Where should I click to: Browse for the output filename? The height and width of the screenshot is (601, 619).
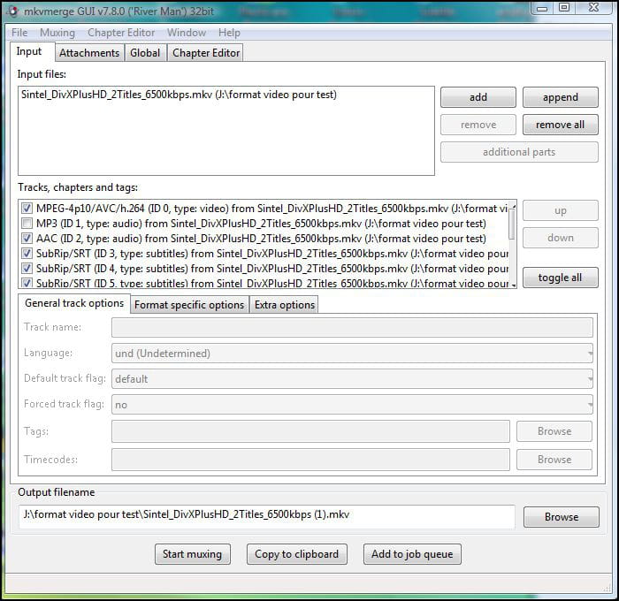point(562,517)
